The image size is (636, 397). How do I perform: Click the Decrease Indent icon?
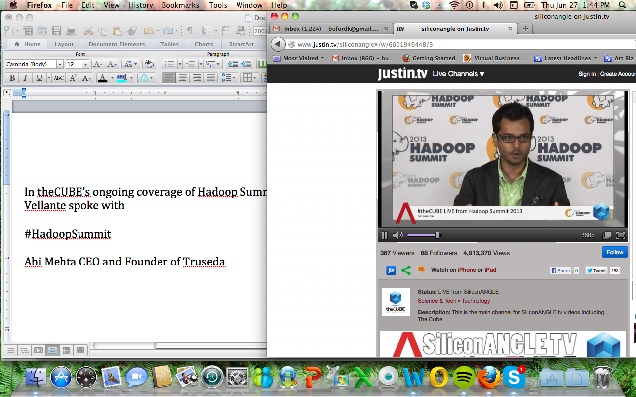coord(232,64)
